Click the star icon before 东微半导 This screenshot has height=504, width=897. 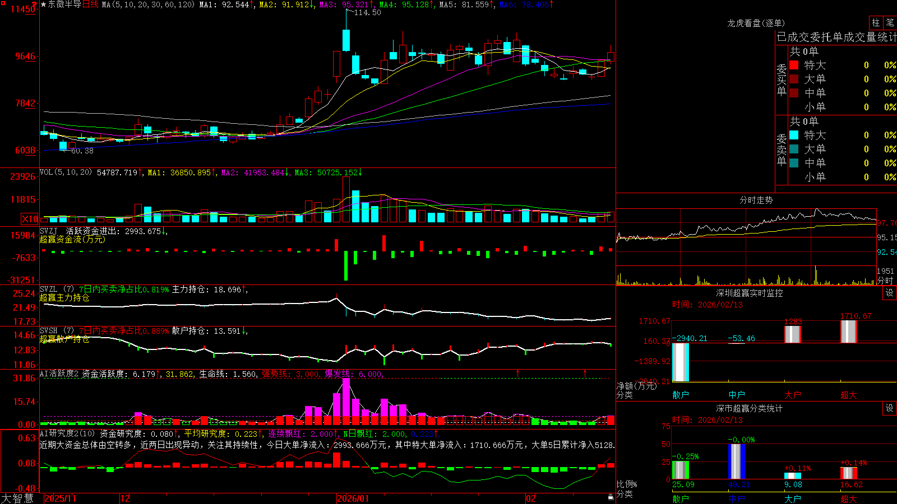tap(43, 4)
